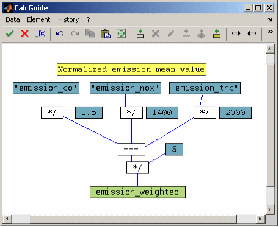The image size is (279, 227).
Task: Open the Element menu
Action: point(38,19)
